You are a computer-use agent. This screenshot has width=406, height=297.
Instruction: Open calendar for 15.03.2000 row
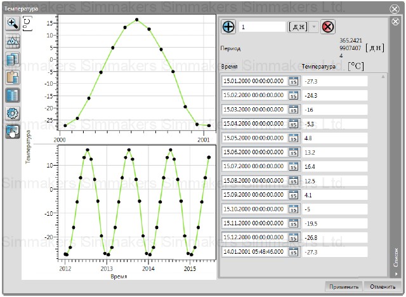pyautogui.click(x=293, y=110)
